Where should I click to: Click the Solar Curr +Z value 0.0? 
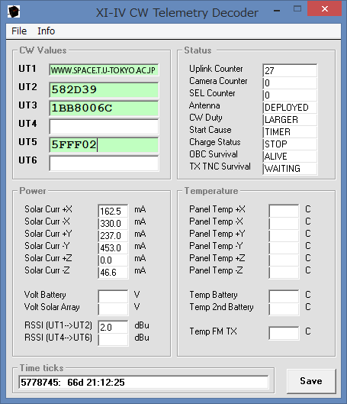(x=113, y=260)
